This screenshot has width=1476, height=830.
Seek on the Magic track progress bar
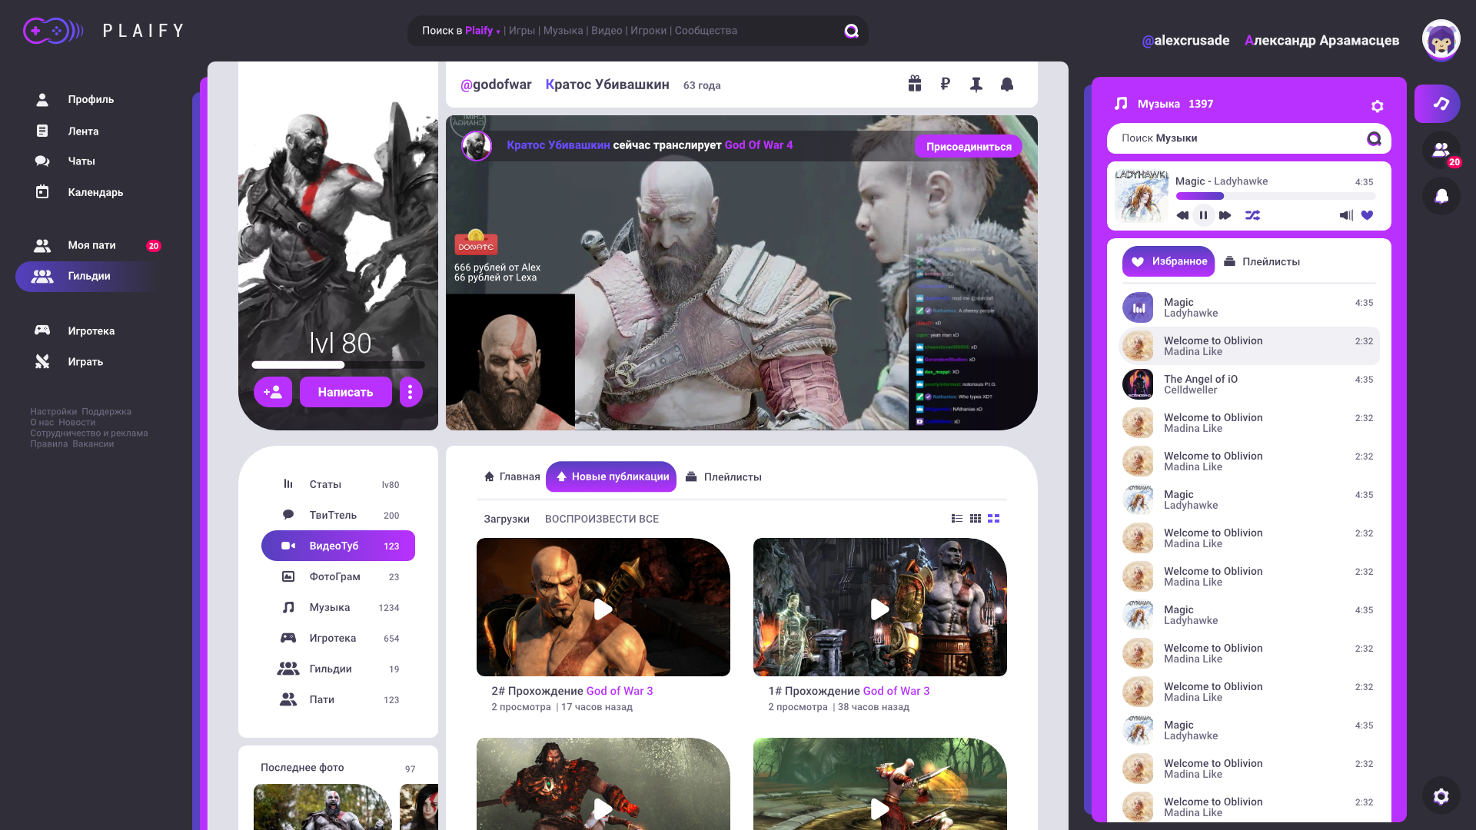click(1275, 196)
